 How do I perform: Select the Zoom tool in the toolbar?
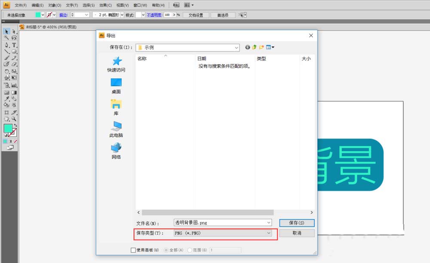point(13,118)
